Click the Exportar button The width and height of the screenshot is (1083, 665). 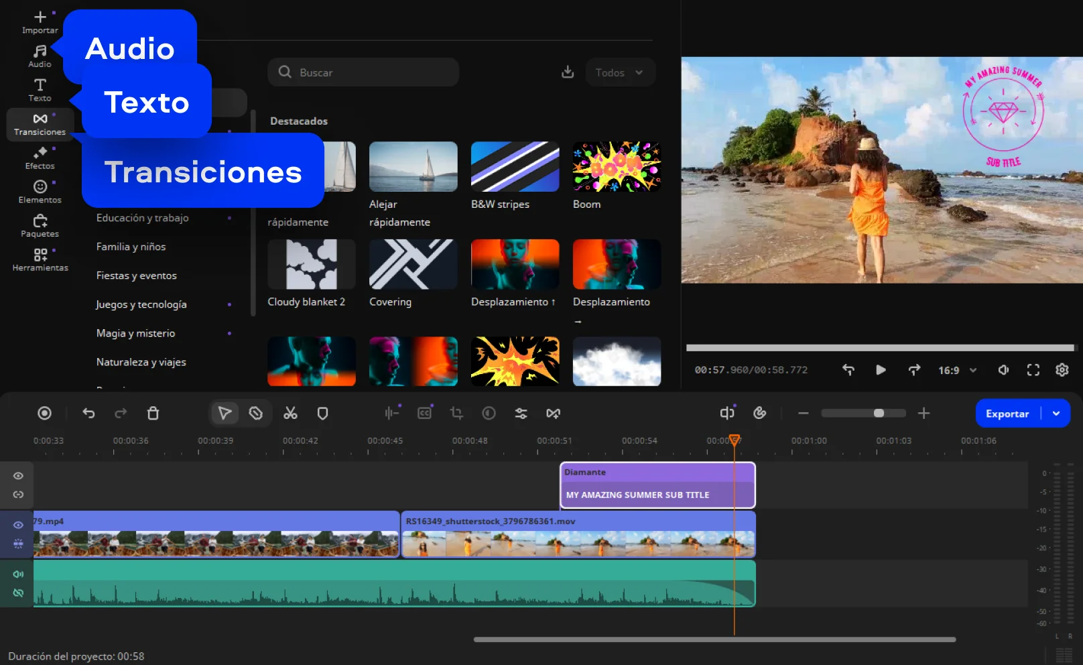[1008, 413]
